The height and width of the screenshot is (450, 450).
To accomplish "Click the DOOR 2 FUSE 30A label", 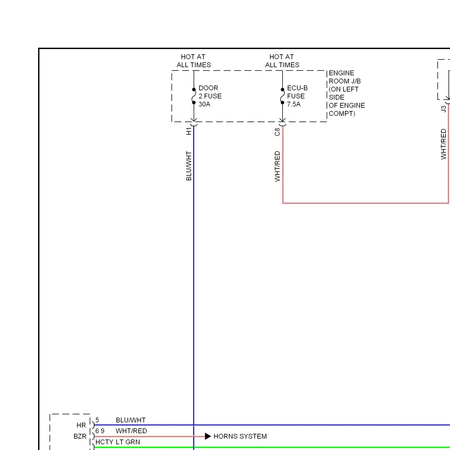I will coord(210,96).
